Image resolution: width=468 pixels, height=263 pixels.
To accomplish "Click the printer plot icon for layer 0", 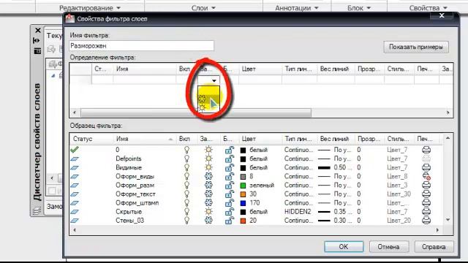I will coord(426,150).
